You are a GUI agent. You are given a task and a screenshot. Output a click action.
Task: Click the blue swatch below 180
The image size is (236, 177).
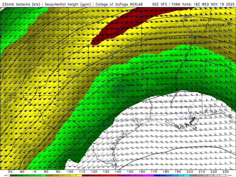169,176
